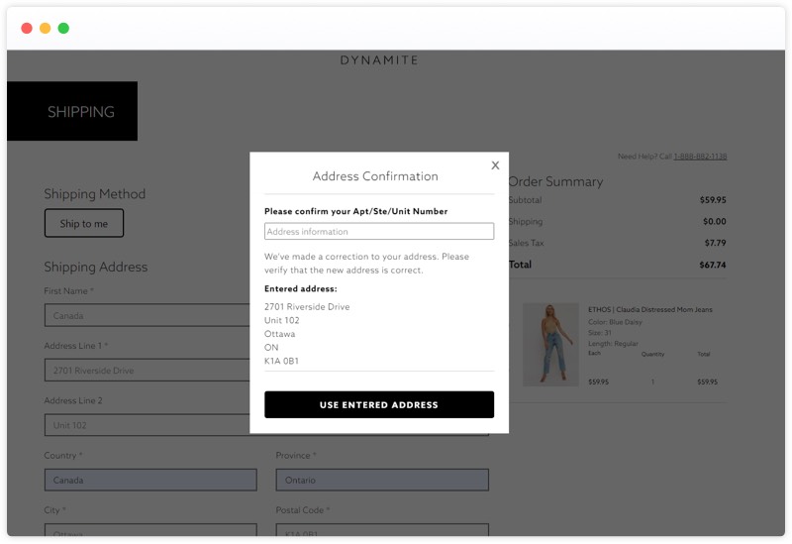Image resolution: width=792 pixels, height=544 pixels.
Task: Open the Country dropdown
Action: point(150,480)
